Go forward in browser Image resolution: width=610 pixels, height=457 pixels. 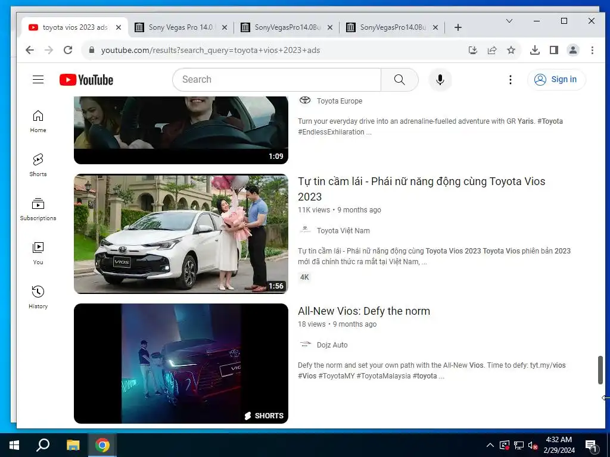pyautogui.click(x=49, y=50)
